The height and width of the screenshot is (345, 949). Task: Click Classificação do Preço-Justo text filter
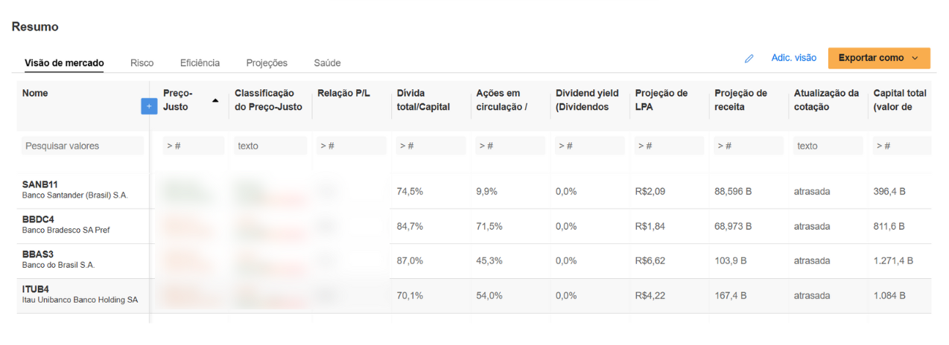point(270,146)
